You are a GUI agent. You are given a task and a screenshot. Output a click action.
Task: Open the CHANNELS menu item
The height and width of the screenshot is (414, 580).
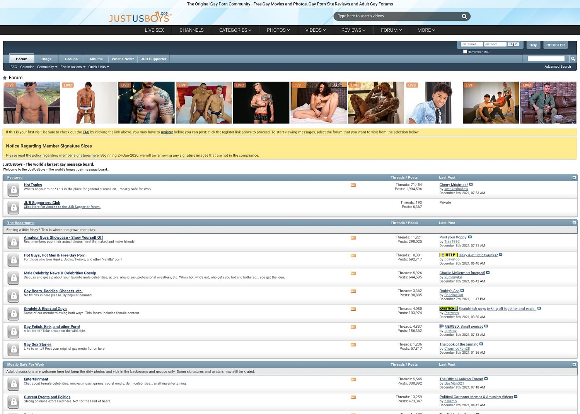click(191, 30)
